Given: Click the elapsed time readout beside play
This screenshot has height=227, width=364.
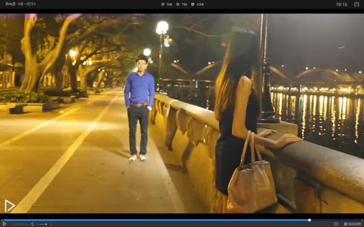Looking at the screenshot, I should (19, 224).
